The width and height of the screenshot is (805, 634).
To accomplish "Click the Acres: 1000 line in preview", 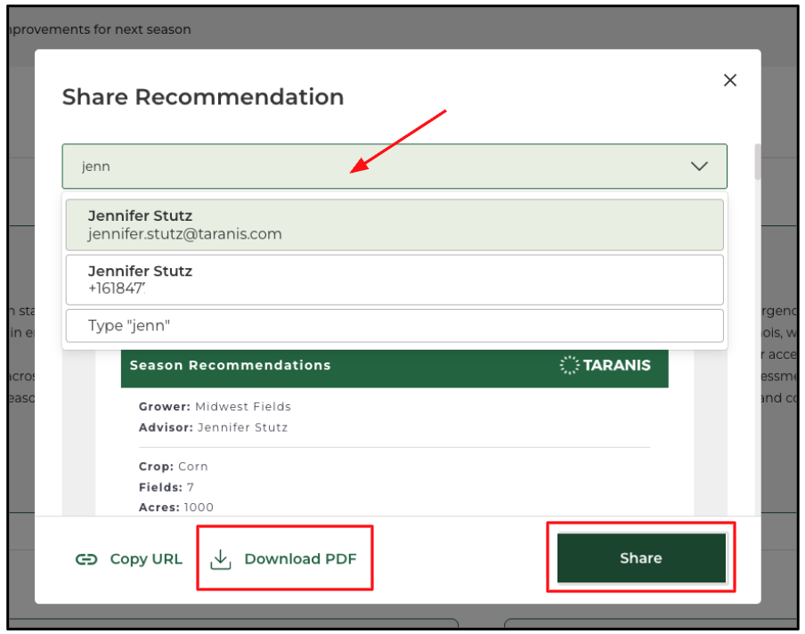I will pos(175,508).
